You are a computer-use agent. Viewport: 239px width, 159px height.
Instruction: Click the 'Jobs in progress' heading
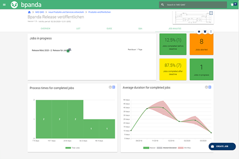coord(40,38)
